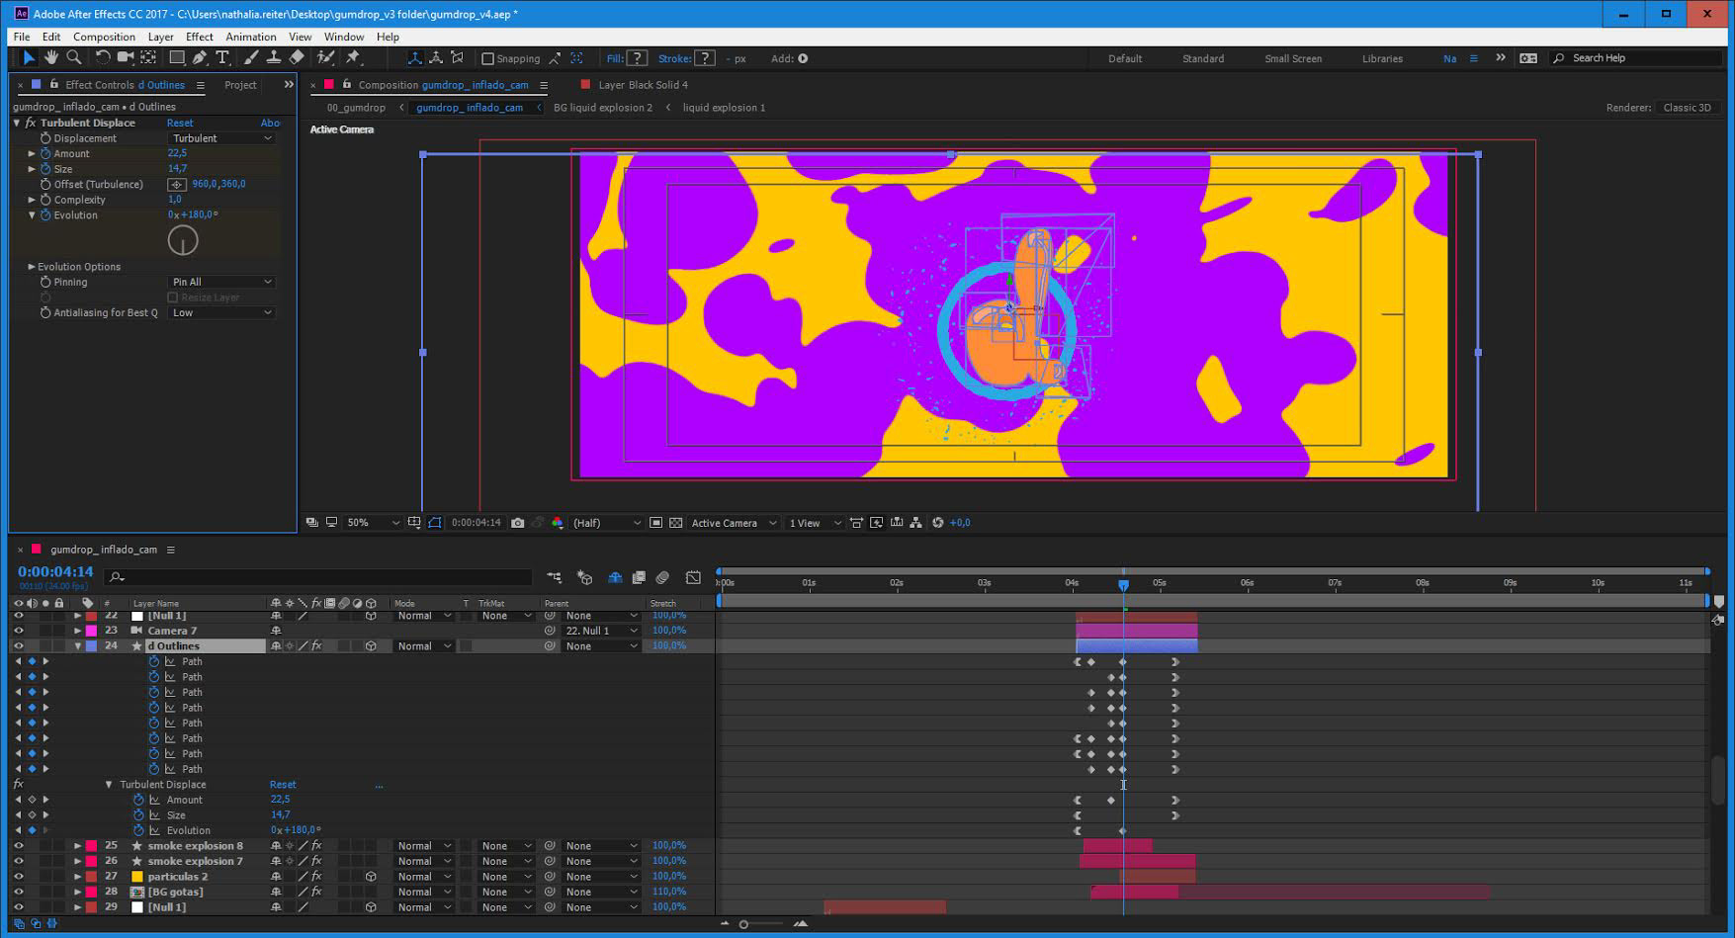Open Antialiasing for Best Quality dropdown
Viewport: 1735px width, 938px height.
tap(221, 312)
